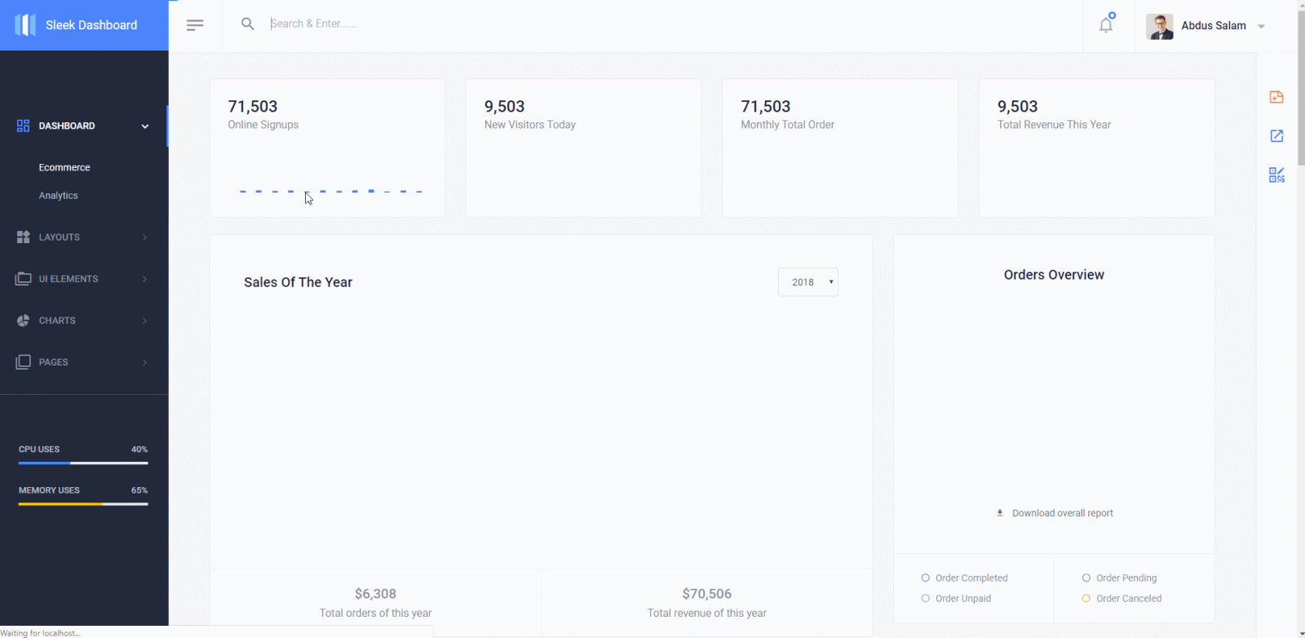The height and width of the screenshot is (638, 1305).
Task: Click the Pages icon in sidebar
Action: [23, 362]
